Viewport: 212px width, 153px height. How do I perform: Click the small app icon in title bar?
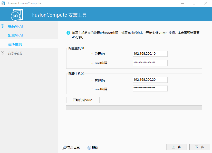click(3, 3)
